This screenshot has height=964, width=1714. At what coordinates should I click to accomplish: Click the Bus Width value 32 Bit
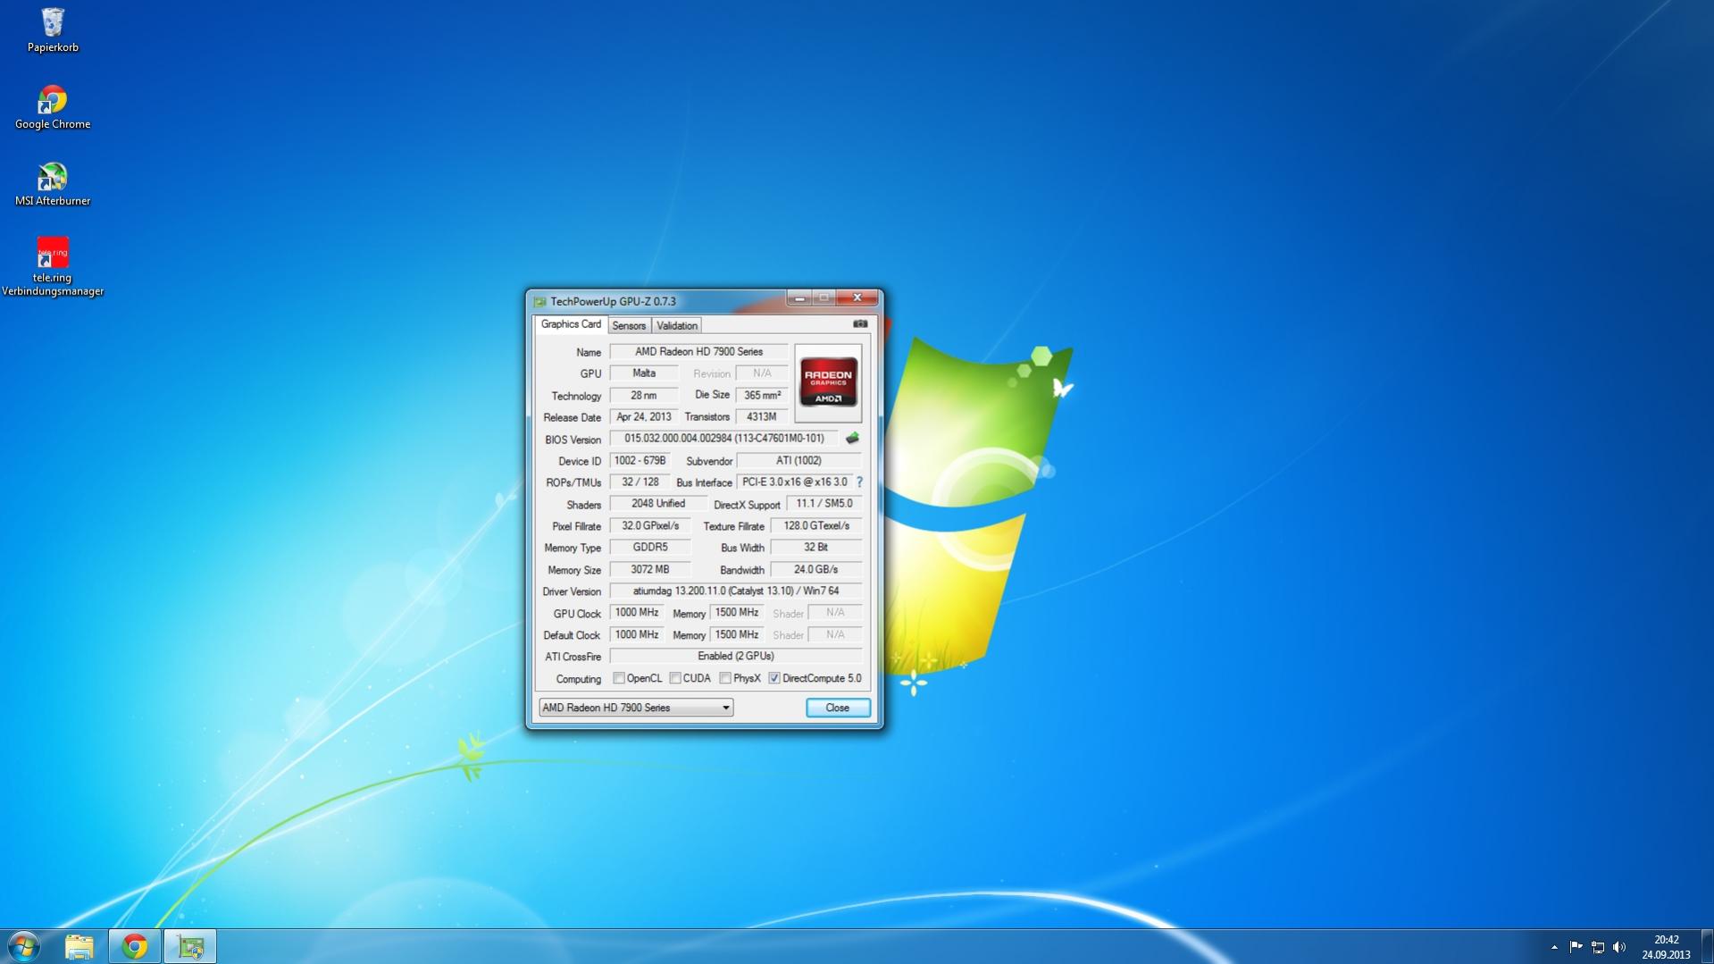(816, 548)
